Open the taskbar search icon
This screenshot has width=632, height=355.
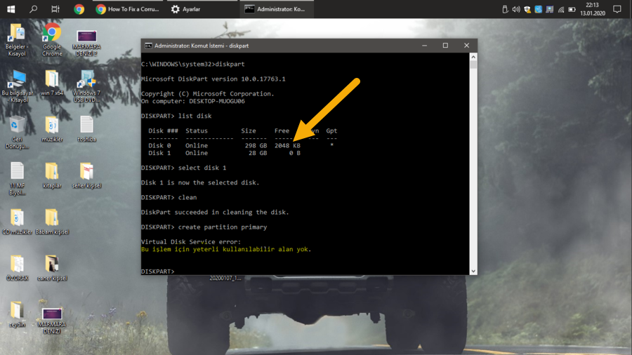pyautogui.click(x=34, y=9)
